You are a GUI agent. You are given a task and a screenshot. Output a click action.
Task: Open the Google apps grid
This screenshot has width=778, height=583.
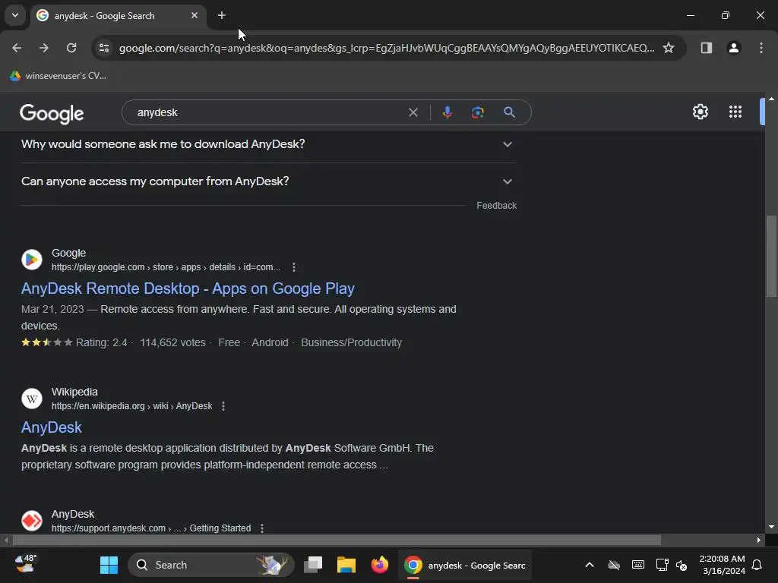(735, 112)
